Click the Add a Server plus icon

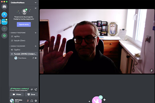pos(4,29)
